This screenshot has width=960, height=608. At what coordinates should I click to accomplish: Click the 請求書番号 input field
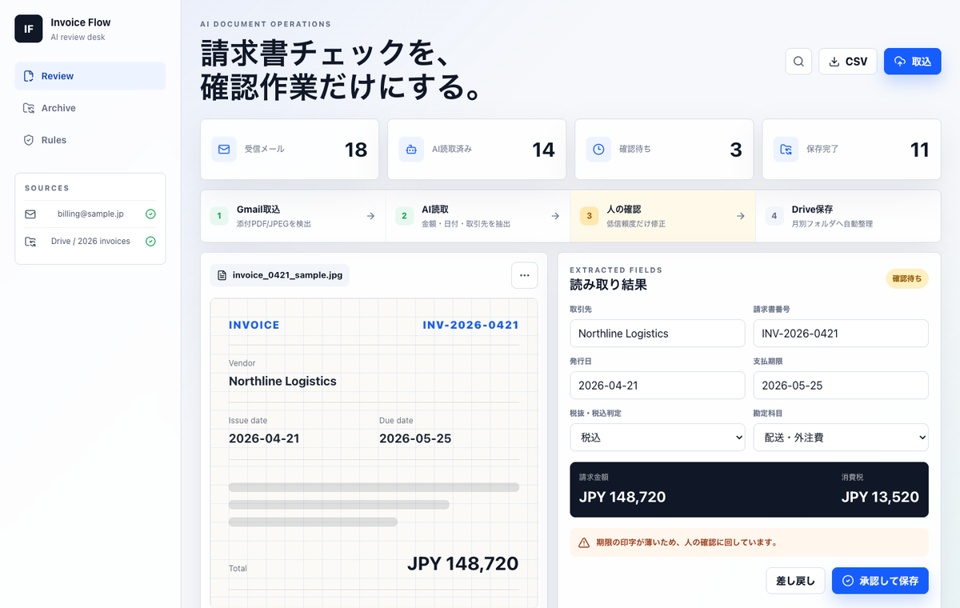(x=841, y=334)
